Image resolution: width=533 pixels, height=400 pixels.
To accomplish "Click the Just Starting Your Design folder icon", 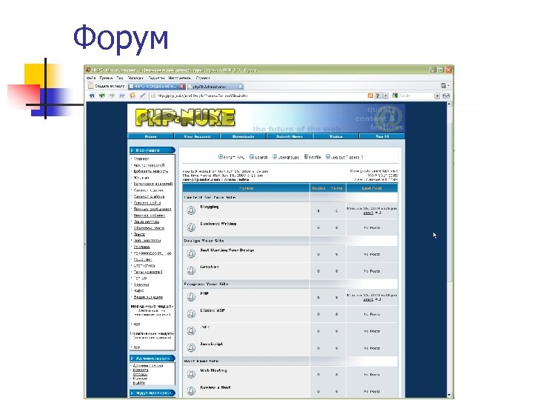I will (191, 254).
